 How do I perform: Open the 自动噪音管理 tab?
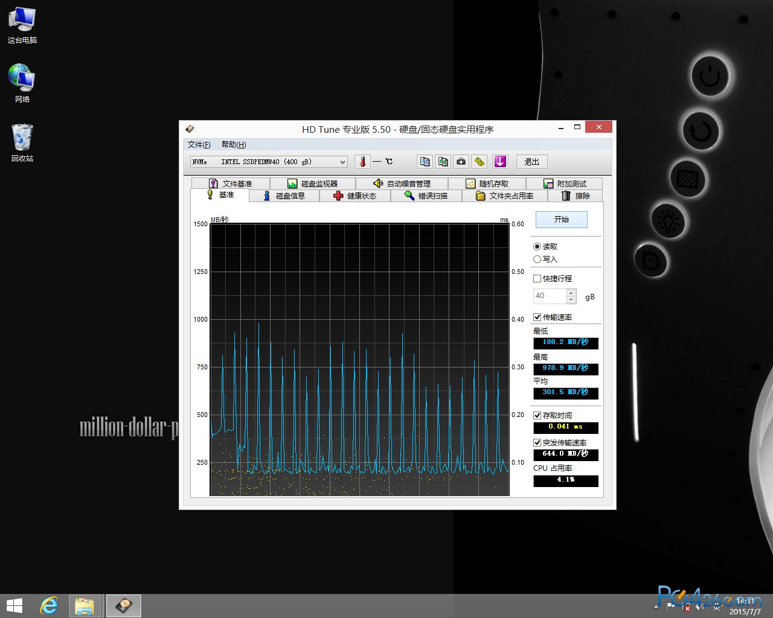402,183
